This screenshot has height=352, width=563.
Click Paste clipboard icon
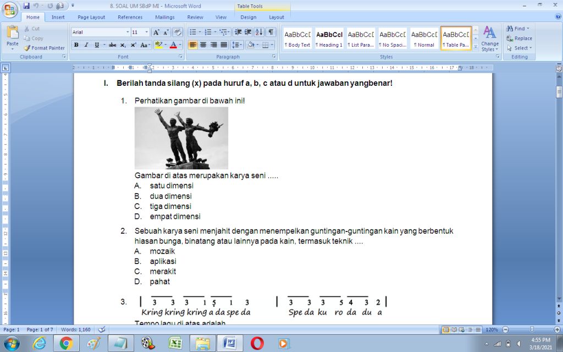tap(12, 33)
